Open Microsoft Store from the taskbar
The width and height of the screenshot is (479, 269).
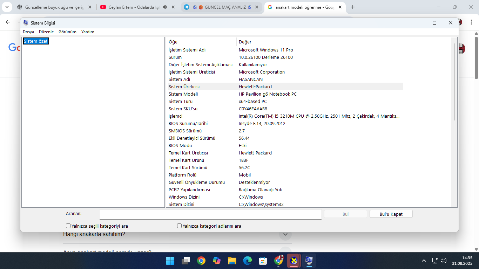click(x=263, y=261)
